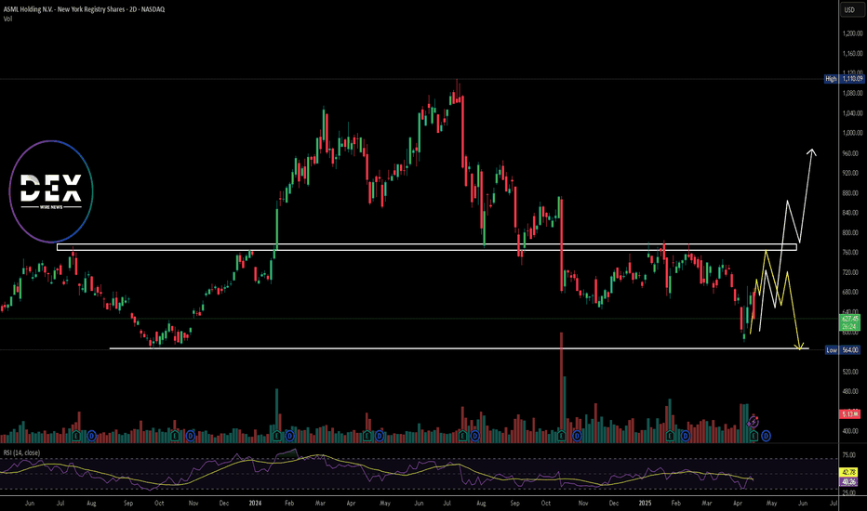Click the late January 2024 earnings E marker

277,436
